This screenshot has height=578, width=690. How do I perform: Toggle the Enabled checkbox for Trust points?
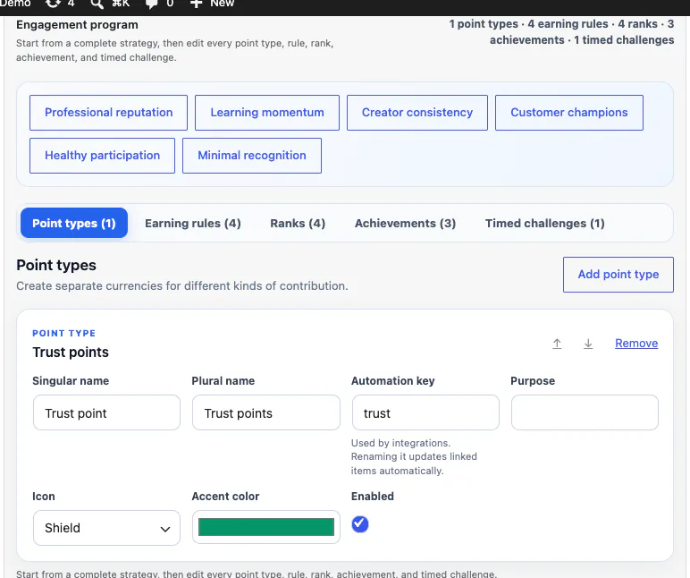pyautogui.click(x=360, y=523)
